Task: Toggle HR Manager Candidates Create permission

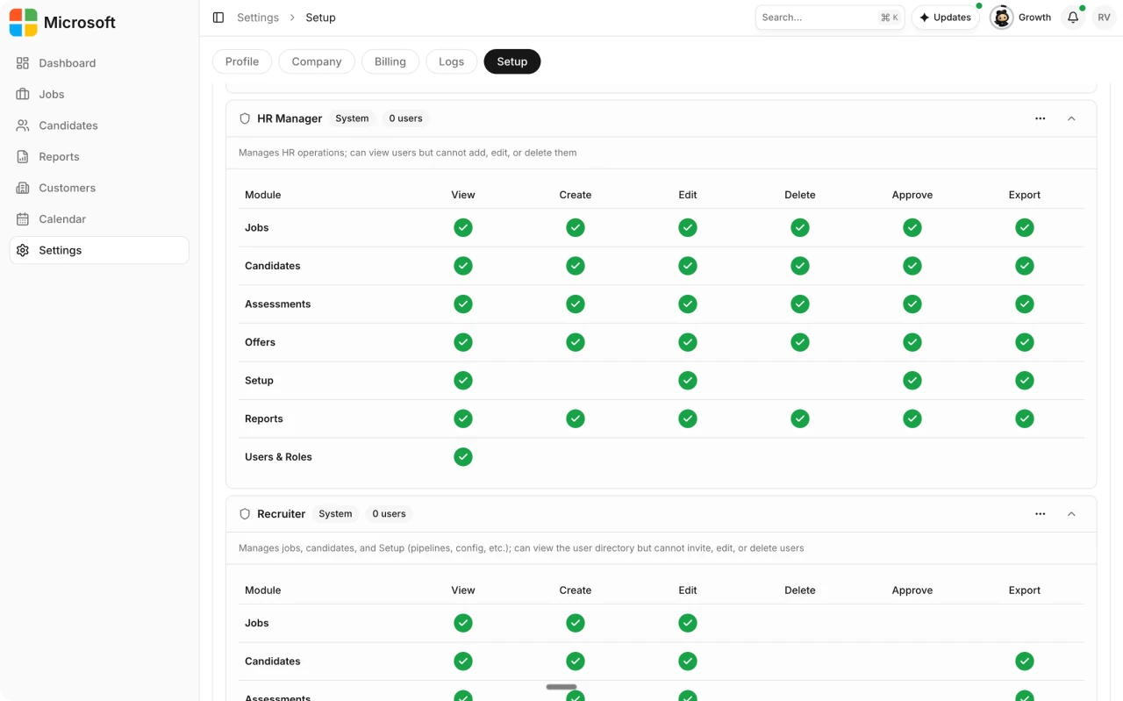Action: point(576,266)
